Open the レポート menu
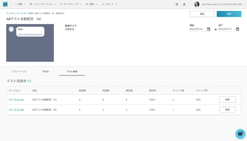247x141 pixels. point(109,4)
